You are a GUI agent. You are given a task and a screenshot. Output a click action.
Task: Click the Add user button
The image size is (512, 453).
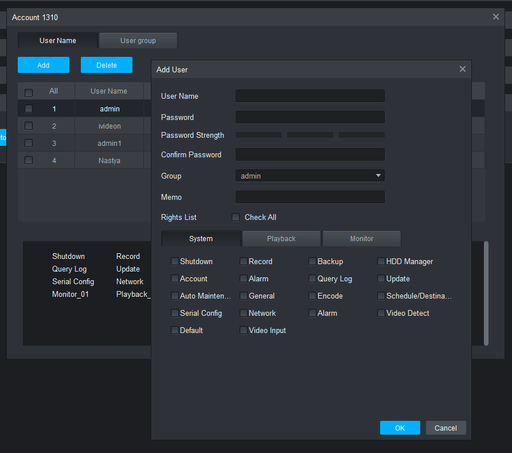click(44, 65)
